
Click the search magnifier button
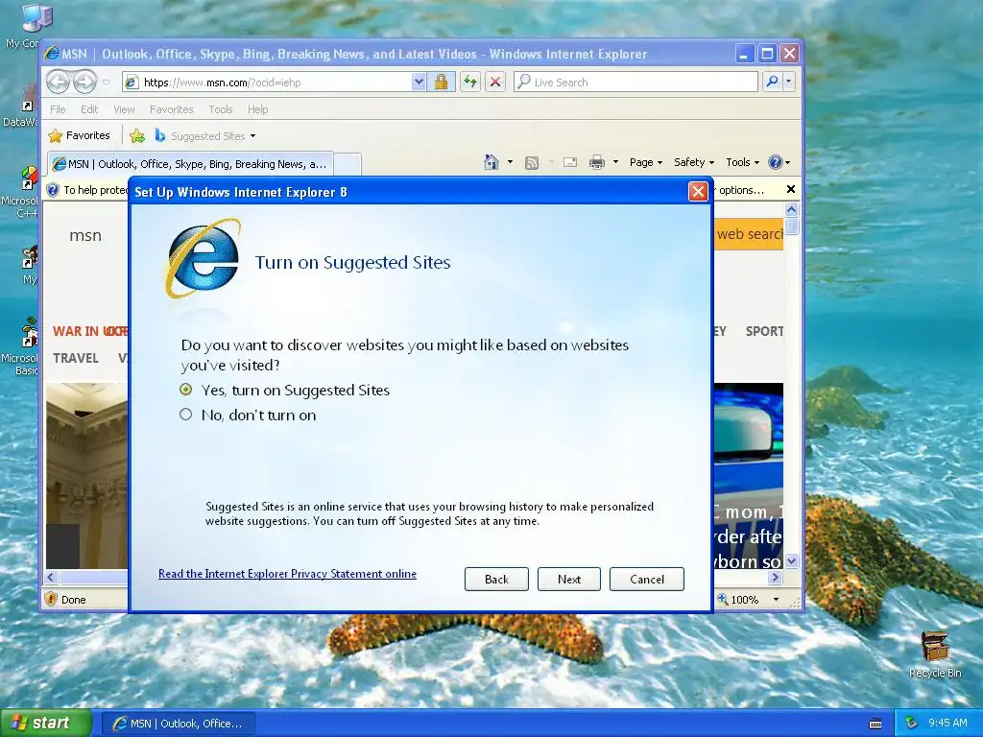click(773, 82)
